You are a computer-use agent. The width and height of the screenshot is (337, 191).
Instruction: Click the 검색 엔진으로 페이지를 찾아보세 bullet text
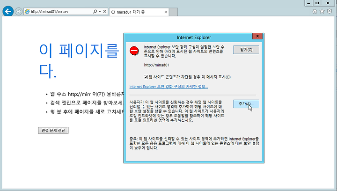(x=87, y=103)
